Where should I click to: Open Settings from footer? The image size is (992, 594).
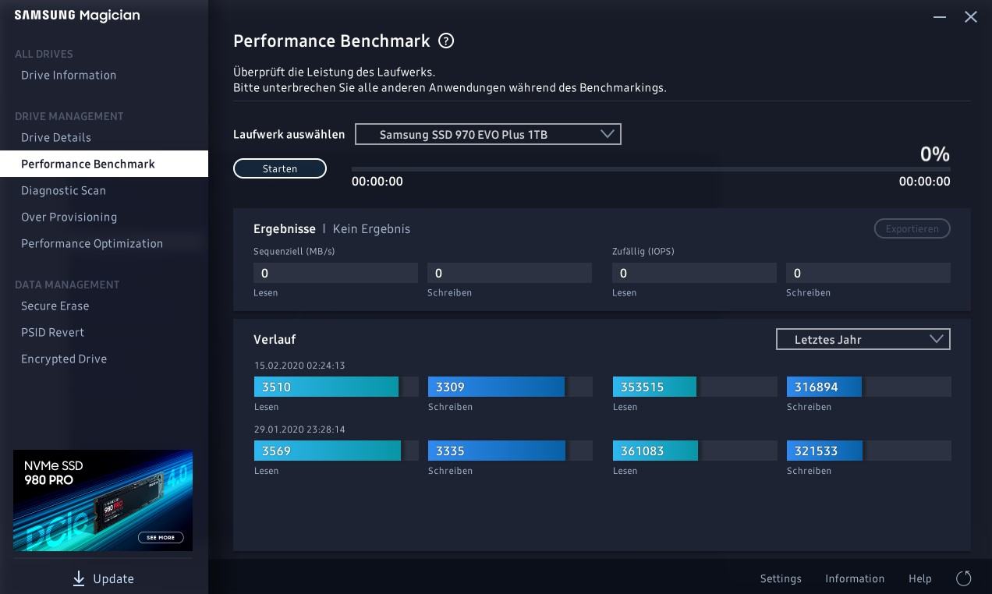(781, 578)
